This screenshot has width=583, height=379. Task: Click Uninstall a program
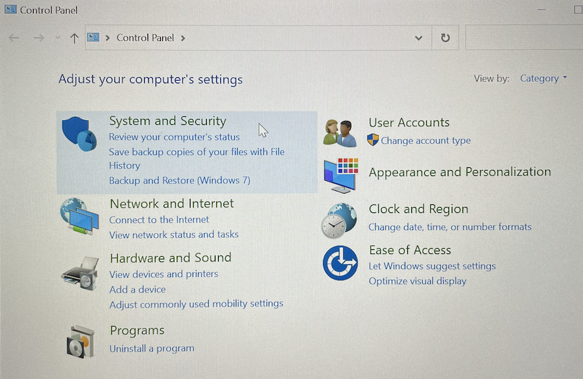click(x=151, y=349)
